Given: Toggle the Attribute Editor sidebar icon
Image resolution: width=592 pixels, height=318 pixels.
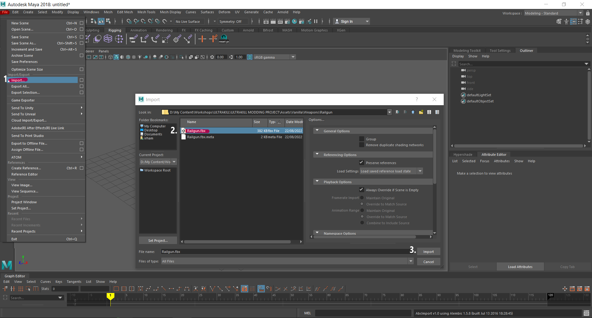Looking at the screenshot, I should pyautogui.click(x=573, y=22).
